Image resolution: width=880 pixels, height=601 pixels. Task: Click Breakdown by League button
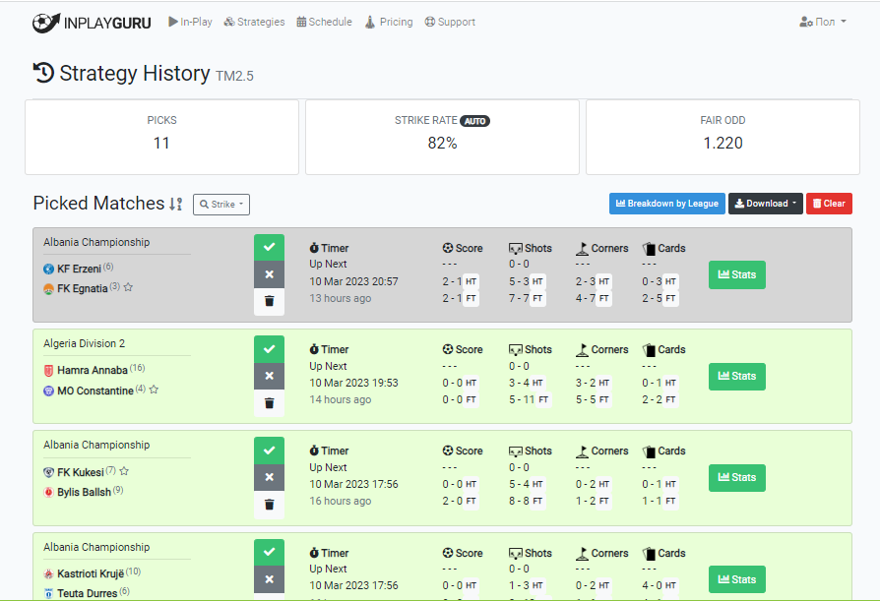(x=666, y=204)
